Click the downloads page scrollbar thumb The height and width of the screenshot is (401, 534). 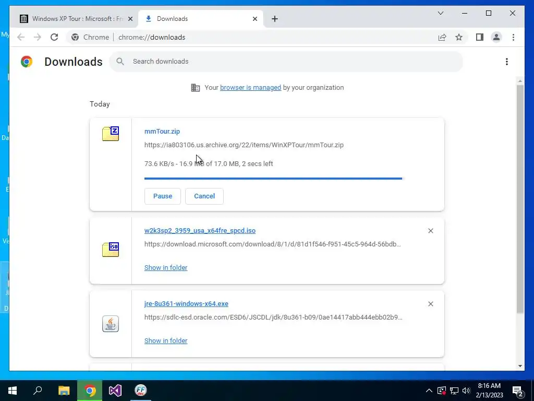coord(520,199)
